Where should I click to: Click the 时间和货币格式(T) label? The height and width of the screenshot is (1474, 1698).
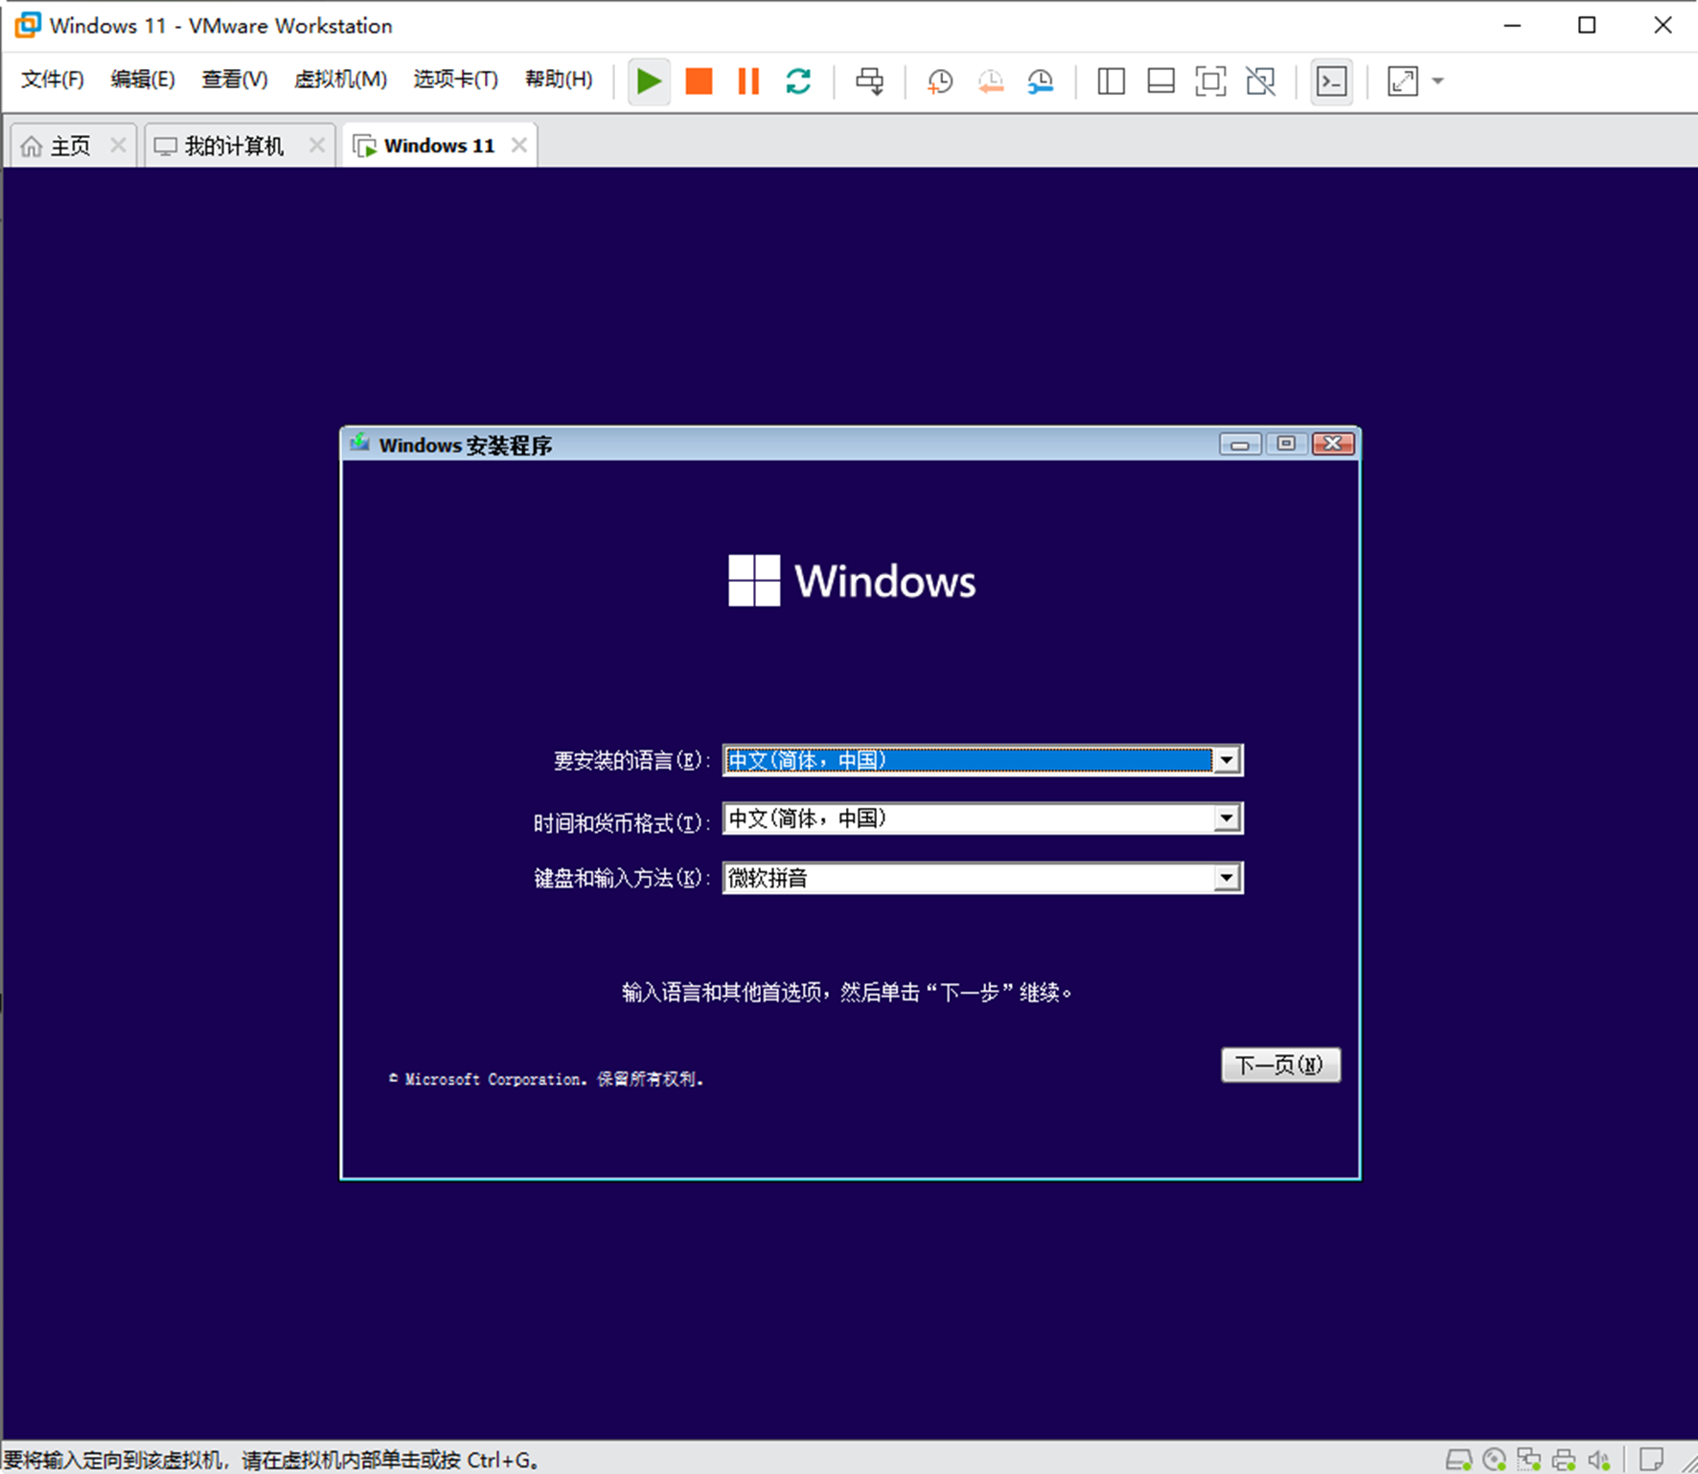pos(623,823)
